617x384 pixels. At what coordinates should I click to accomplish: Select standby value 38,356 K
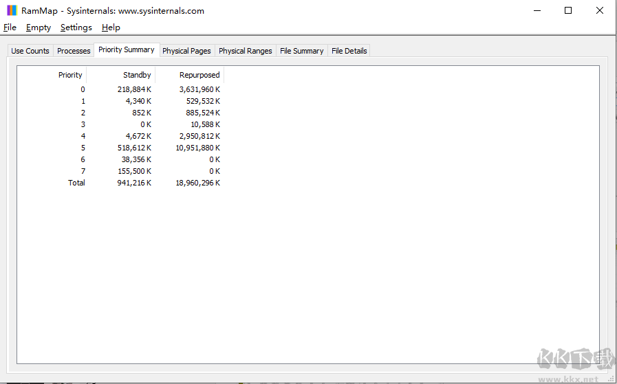[137, 159]
